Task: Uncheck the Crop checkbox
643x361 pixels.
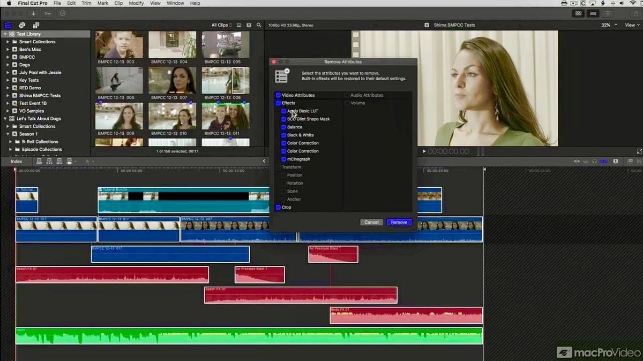Action: (278, 207)
